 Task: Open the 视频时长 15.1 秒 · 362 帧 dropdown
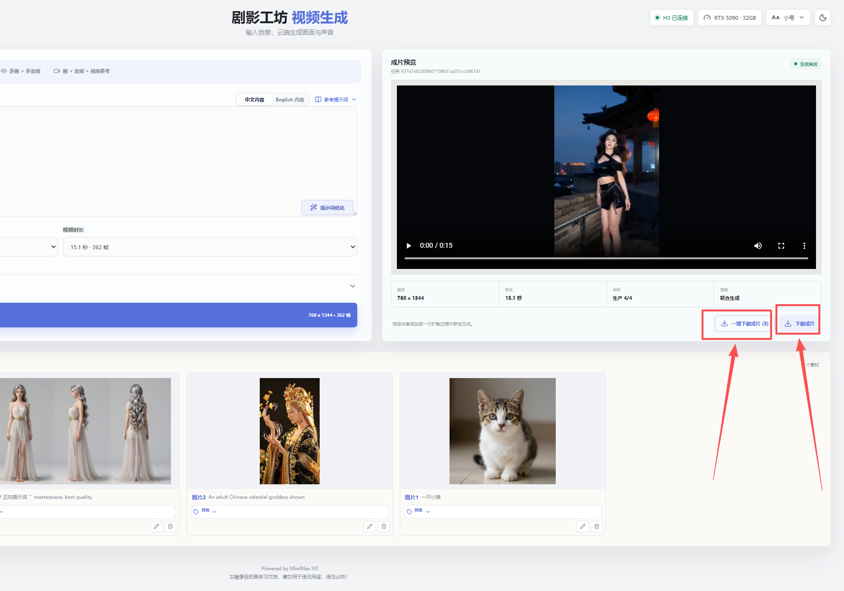tap(210, 247)
